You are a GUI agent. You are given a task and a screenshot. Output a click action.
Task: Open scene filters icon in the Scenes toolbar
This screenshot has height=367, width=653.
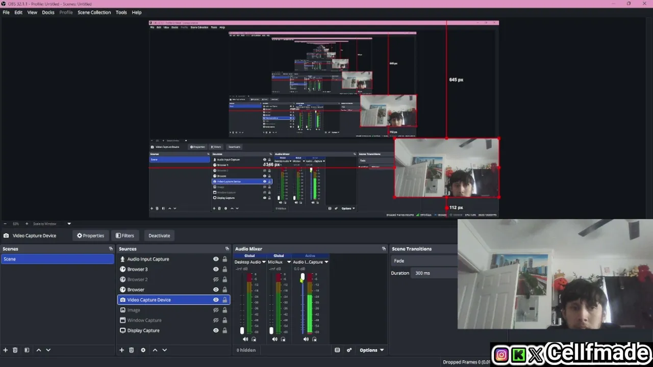click(27, 350)
